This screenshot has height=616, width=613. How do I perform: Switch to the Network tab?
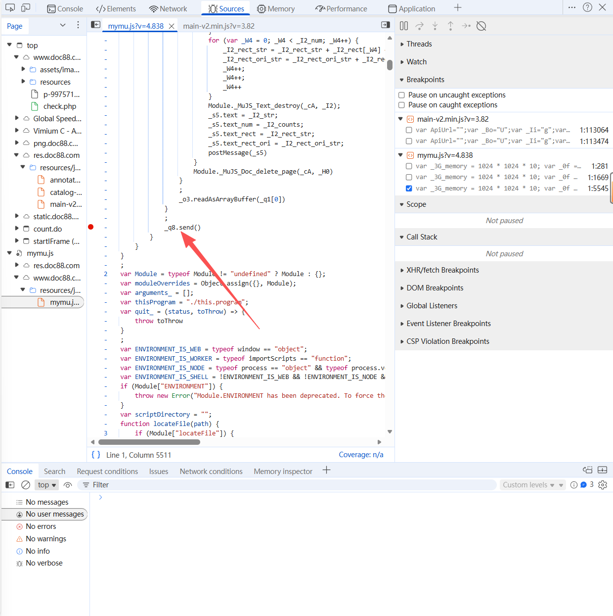click(168, 9)
